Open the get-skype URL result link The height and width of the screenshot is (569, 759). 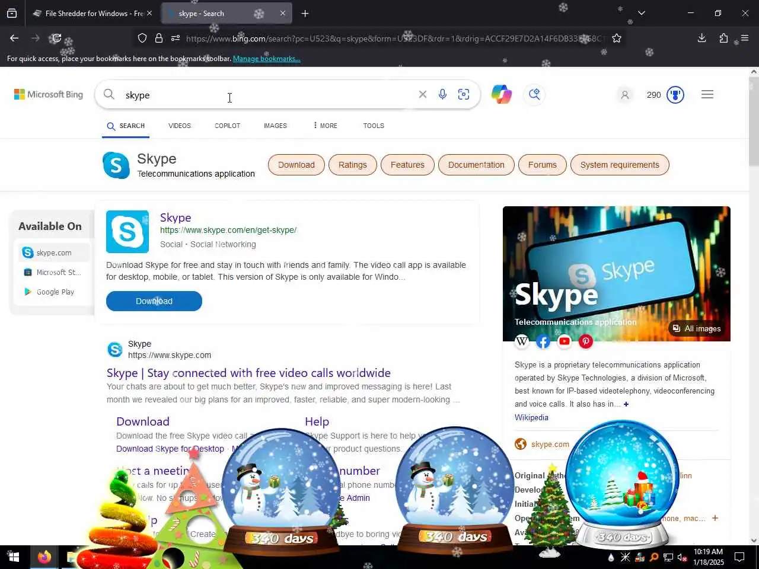[228, 230]
